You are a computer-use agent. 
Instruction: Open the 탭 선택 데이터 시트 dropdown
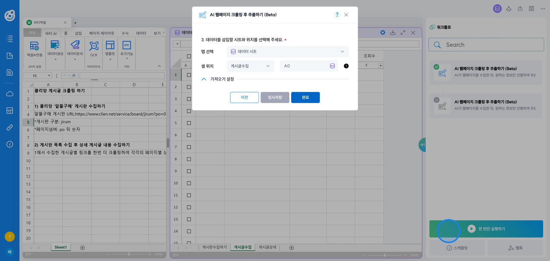287,52
